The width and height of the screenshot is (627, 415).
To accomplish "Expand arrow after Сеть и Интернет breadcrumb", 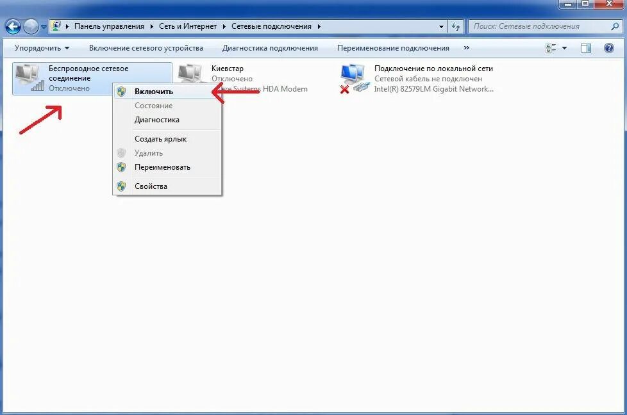I will tap(224, 26).
